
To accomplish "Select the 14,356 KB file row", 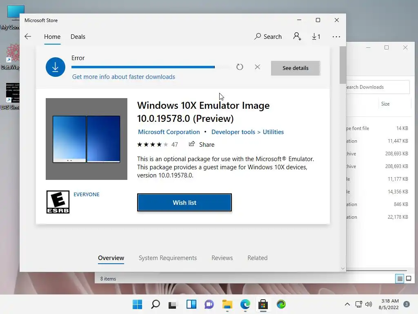I will point(378,192).
